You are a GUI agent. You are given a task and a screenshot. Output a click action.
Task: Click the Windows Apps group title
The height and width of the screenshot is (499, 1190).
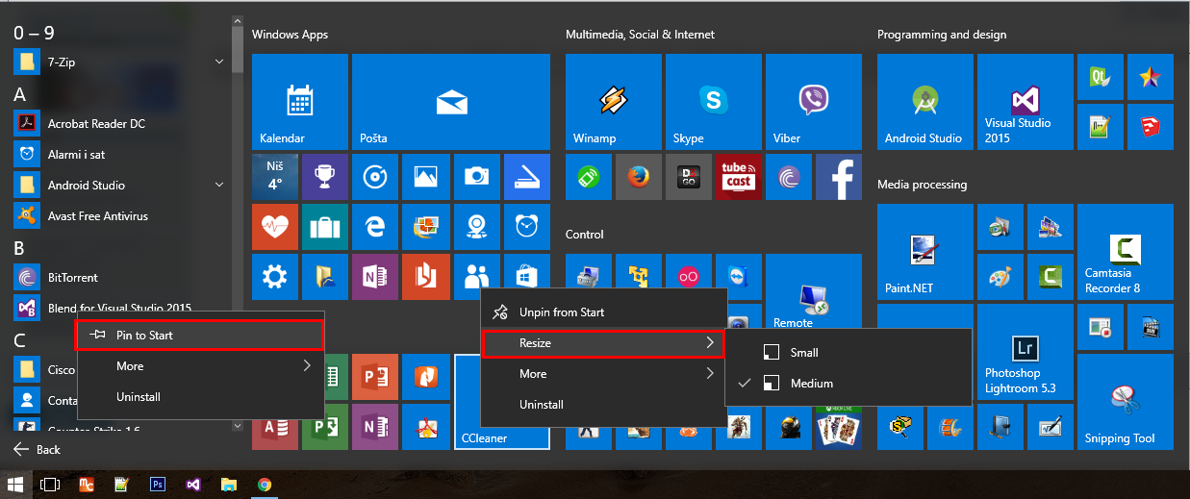pyautogui.click(x=290, y=35)
